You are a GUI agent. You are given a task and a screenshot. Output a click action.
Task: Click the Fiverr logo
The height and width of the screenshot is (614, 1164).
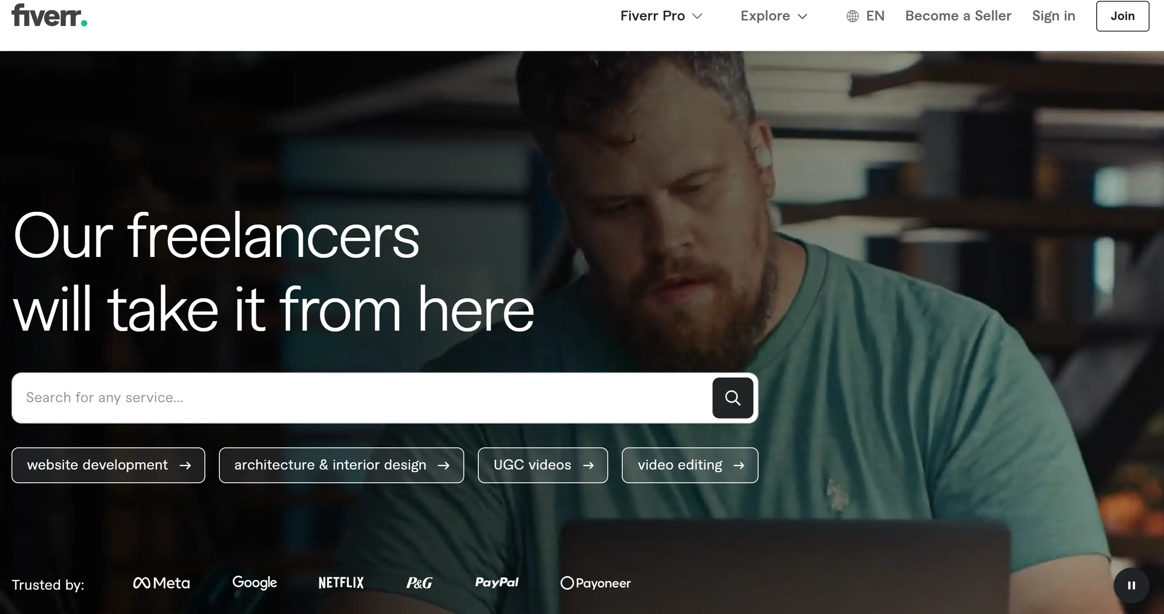coord(49,15)
